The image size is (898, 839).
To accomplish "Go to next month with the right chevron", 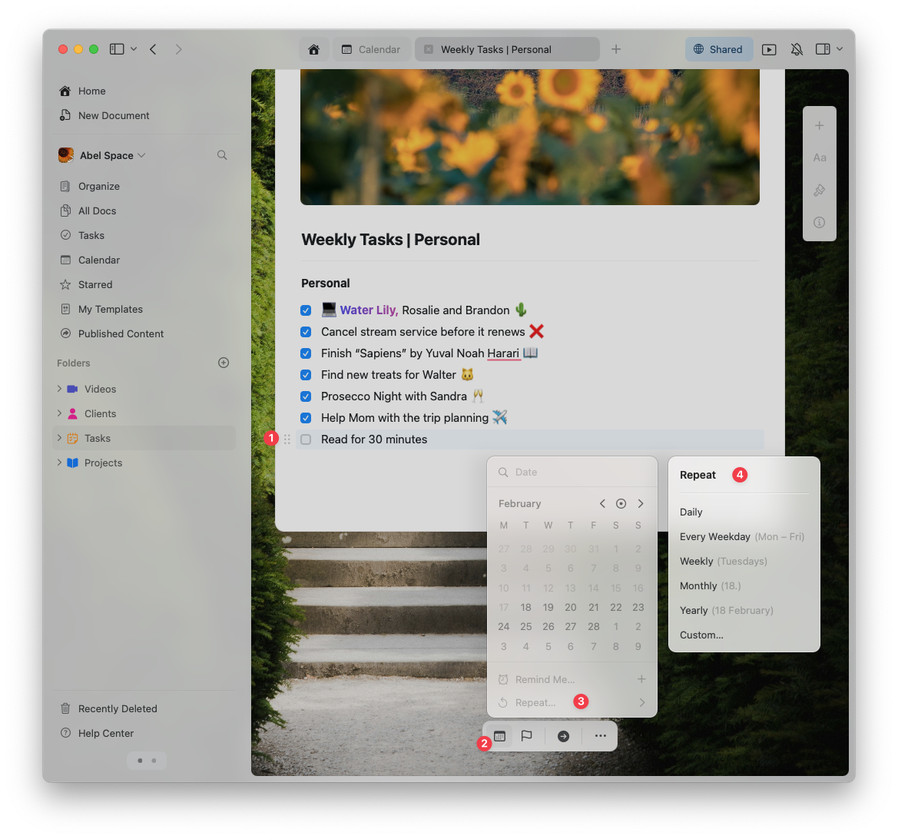I will 641,503.
